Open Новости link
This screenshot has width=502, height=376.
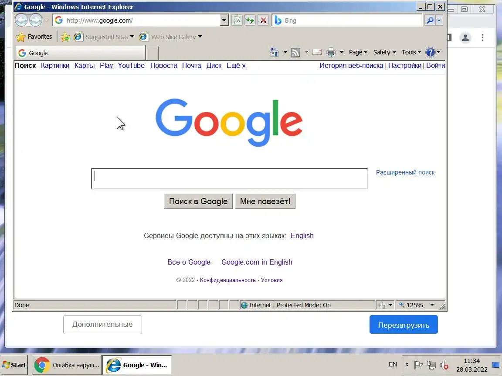[x=163, y=66]
